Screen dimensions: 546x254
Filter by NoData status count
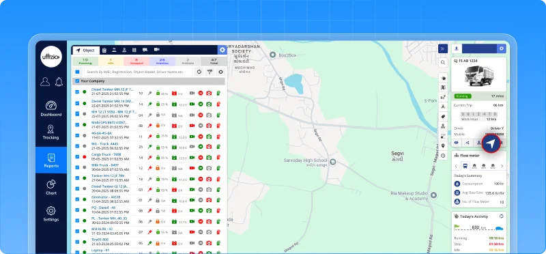[x=188, y=61]
